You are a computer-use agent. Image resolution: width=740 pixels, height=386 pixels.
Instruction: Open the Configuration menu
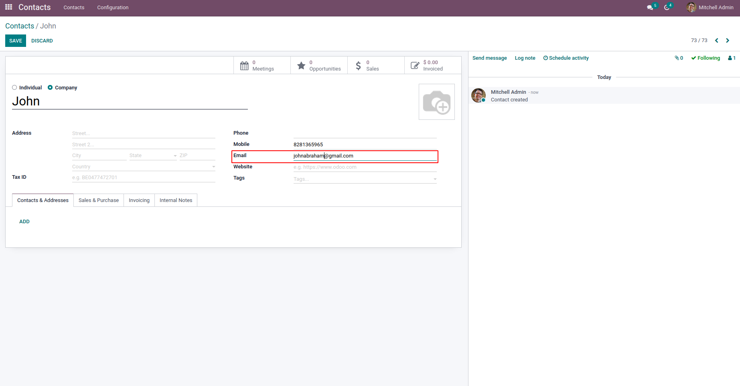click(x=113, y=8)
